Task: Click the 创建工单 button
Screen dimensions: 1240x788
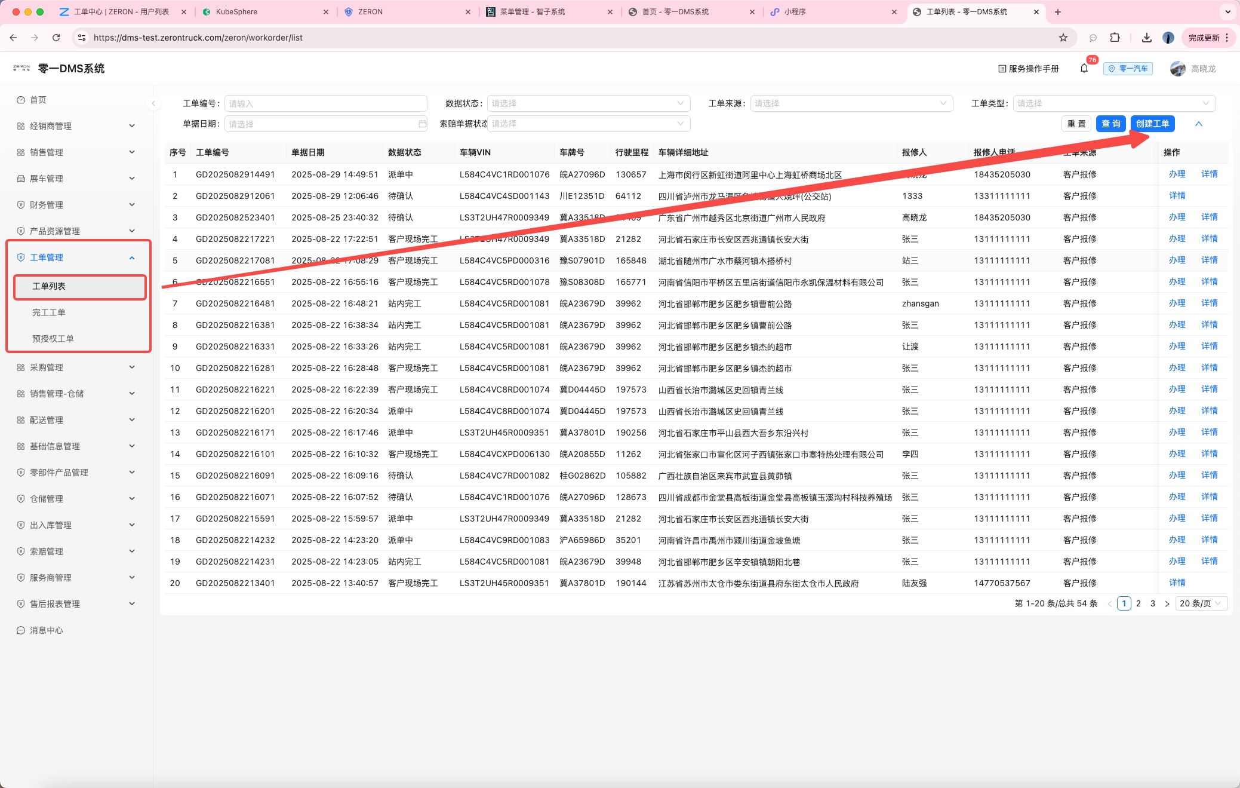Action: [1152, 124]
